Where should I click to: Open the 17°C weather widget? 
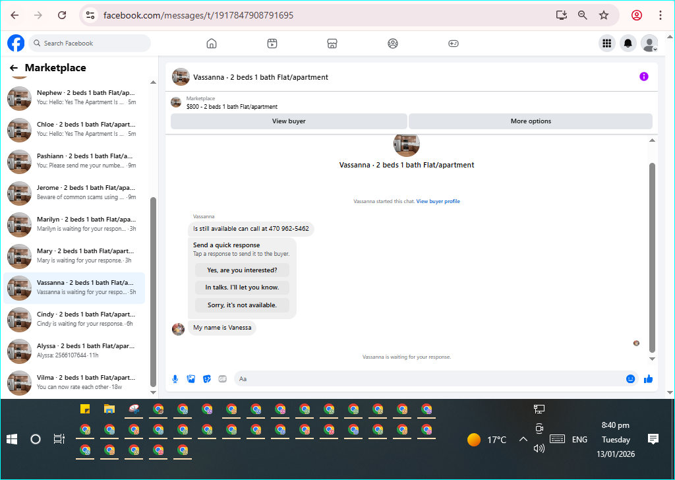(x=487, y=440)
